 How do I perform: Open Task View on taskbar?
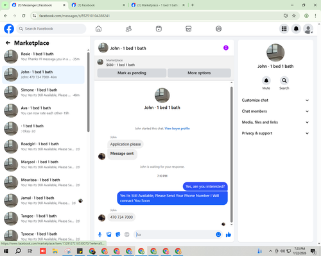pyautogui.click(x=30, y=251)
